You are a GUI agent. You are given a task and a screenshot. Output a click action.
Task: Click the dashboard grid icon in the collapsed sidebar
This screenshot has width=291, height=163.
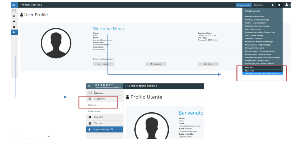click(14, 11)
